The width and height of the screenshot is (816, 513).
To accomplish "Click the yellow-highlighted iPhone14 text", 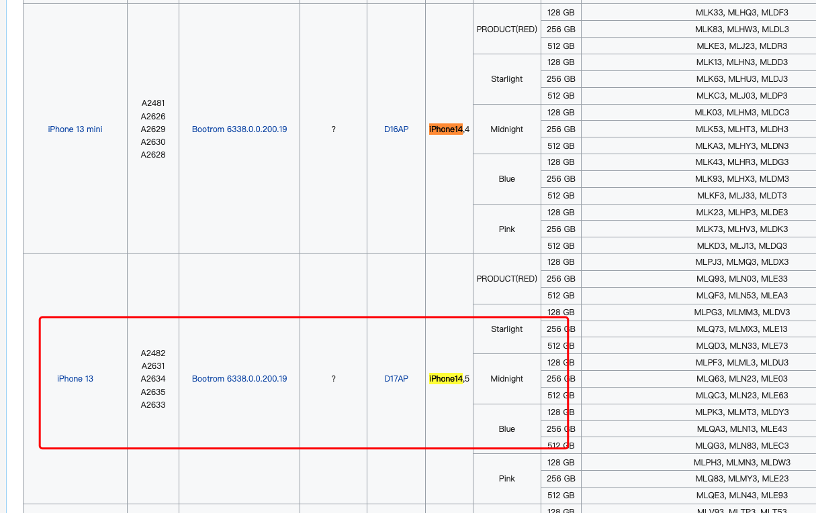I will click(x=446, y=379).
